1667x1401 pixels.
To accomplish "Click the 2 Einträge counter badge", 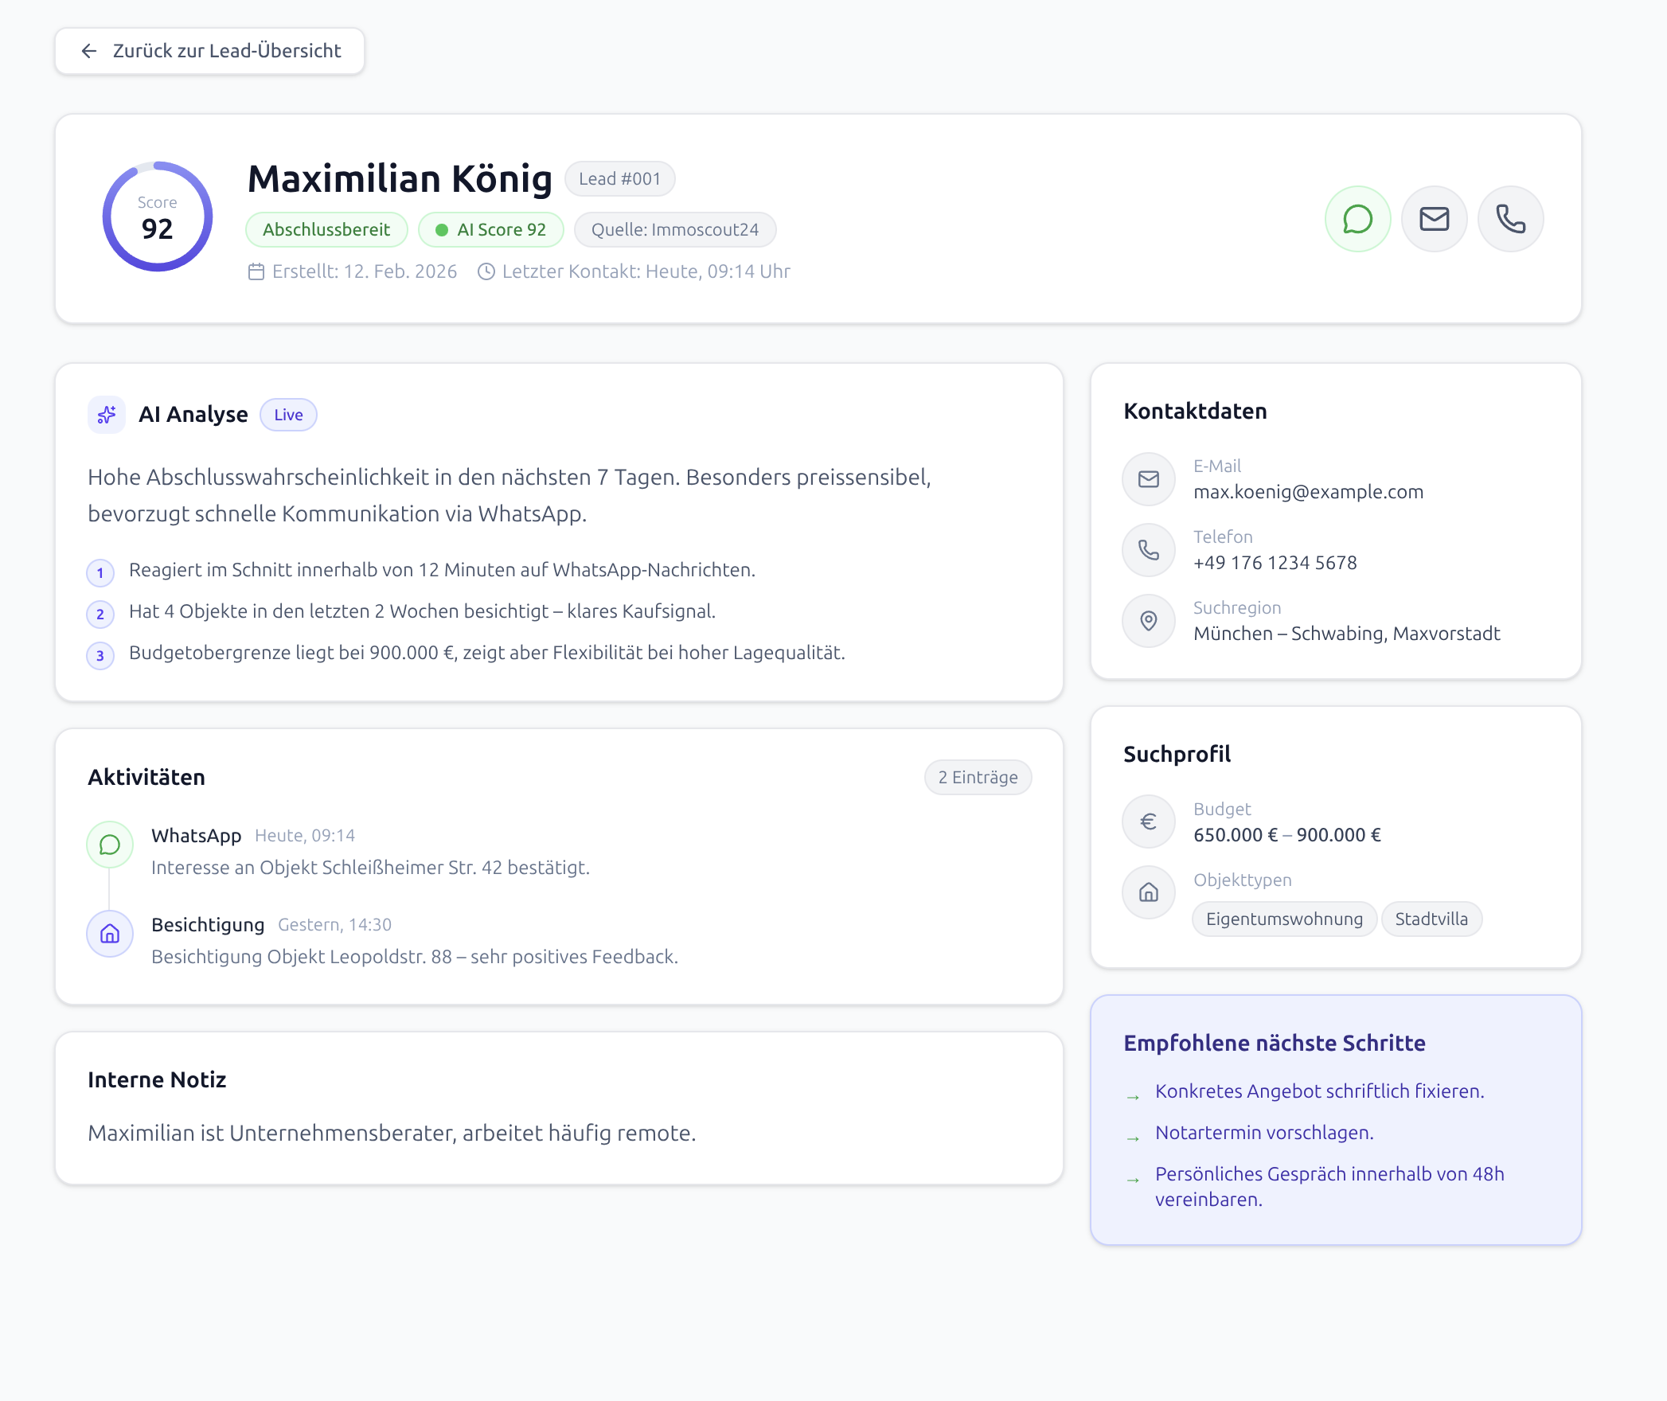I will 978,778.
